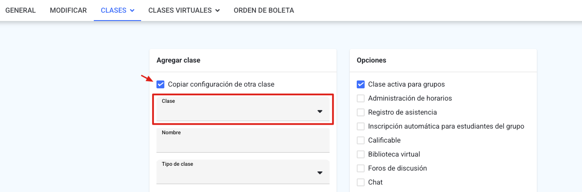Click the Clase select field

243,109
